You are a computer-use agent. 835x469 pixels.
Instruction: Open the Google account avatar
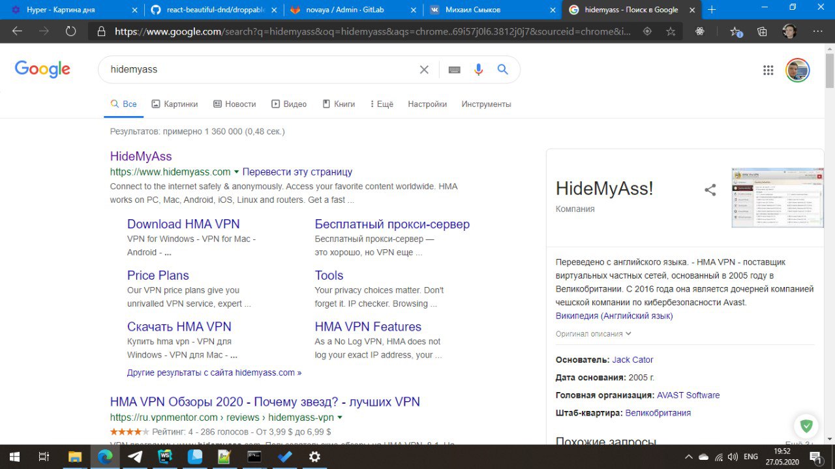(798, 70)
